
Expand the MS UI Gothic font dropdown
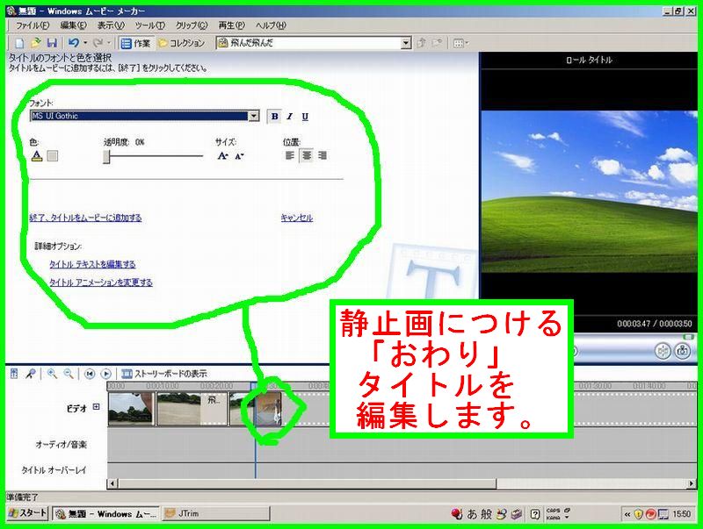(254, 116)
